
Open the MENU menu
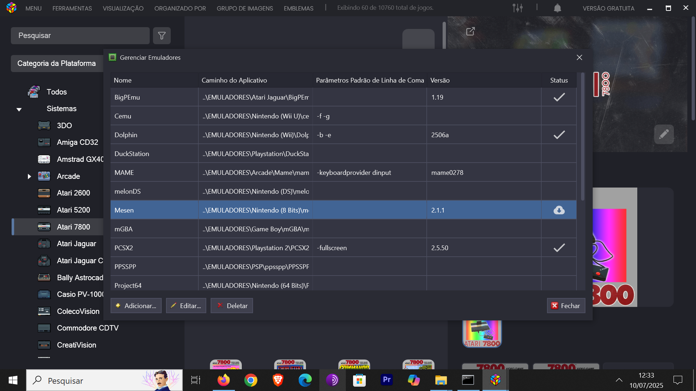point(33,8)
